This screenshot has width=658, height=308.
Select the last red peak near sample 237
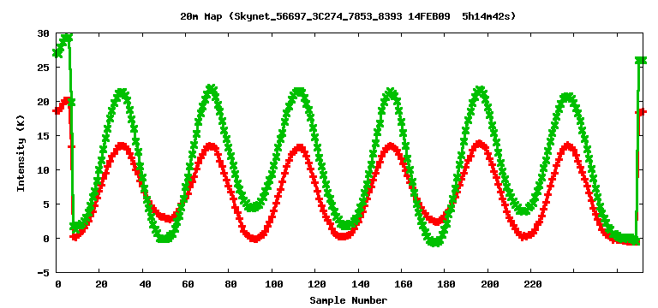coord(568,146)
